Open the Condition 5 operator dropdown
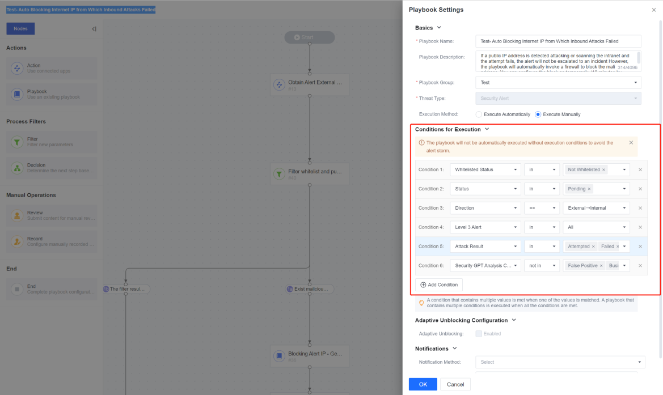The height and width of the screenshot is (395, 663). (542, 247)
